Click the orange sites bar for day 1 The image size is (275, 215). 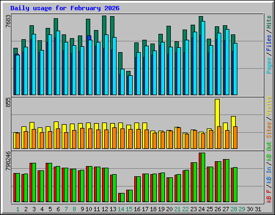(18, 141)
